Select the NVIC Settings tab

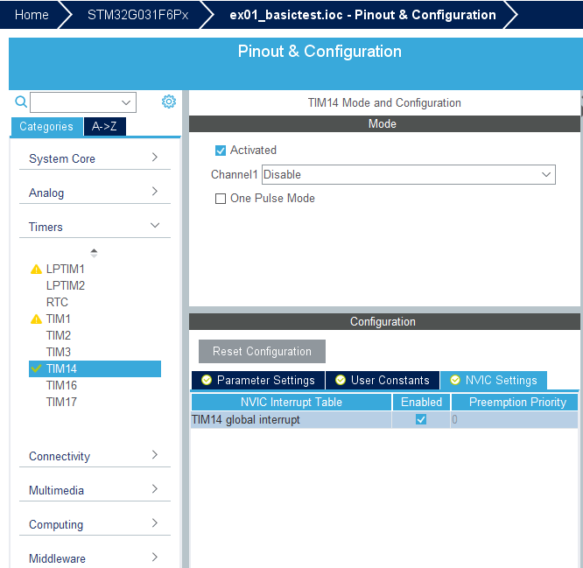click(494, 381)
